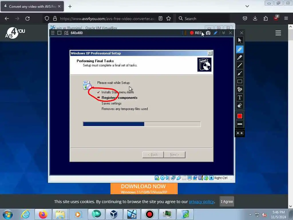Select the eraser tool

pos(240,105)
